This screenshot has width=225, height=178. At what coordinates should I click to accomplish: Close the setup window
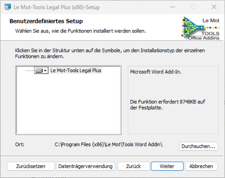tap(214, 7)
